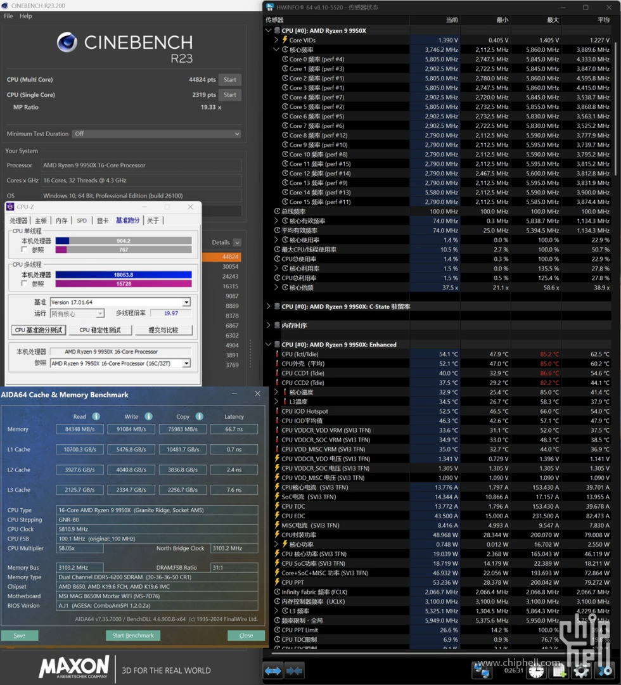The image size is (621, 685).
Task: Click the Cinebench app icon in its title bar
Action: [5, 6]
